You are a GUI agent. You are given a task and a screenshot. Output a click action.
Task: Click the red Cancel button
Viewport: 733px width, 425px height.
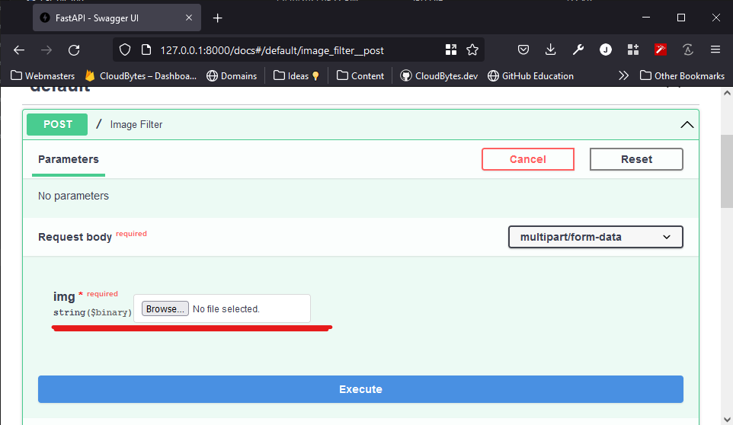528,159
